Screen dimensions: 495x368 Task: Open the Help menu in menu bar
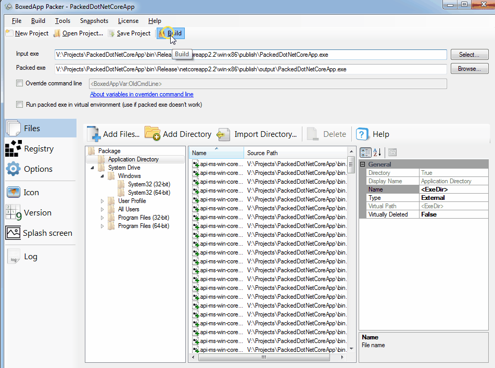[155, 21]
